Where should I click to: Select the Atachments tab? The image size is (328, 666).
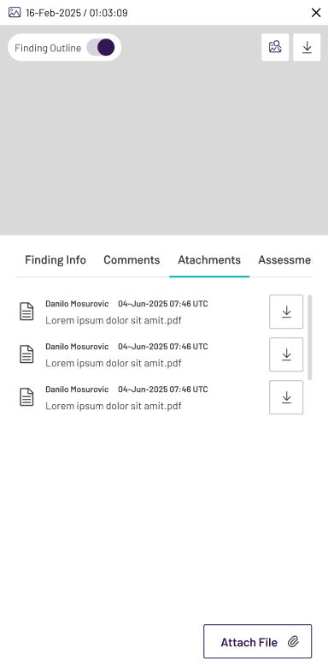pyautogui.click(x=209, y=260)
